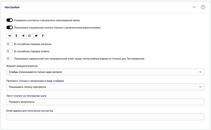Enable random order of answers

[10, 51]
